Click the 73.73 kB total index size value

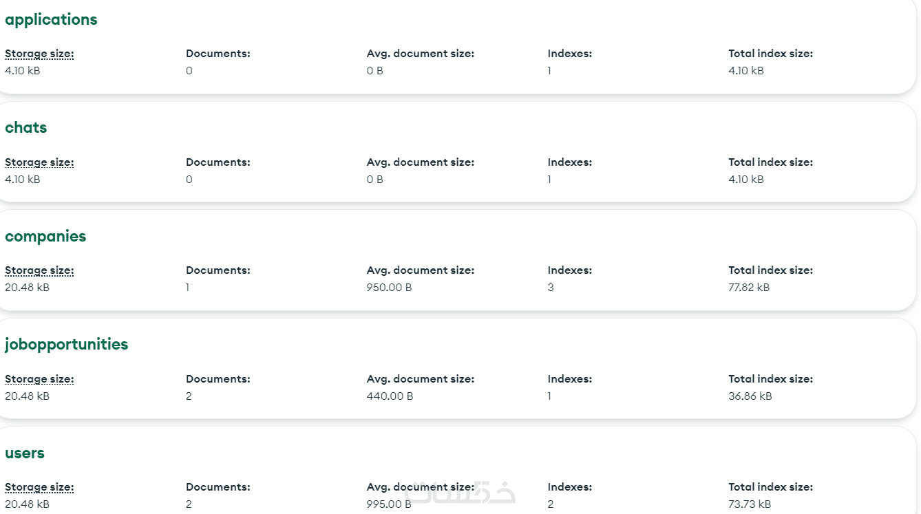[x=750, y=504]
